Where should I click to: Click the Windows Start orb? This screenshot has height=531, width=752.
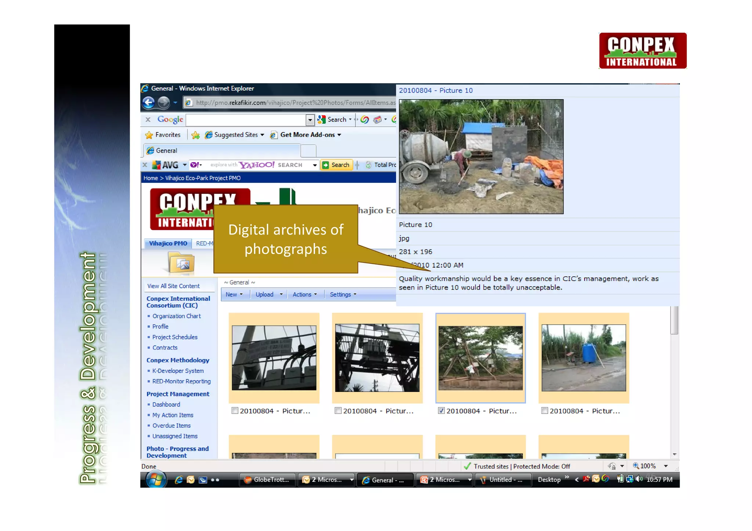[156, 480]
